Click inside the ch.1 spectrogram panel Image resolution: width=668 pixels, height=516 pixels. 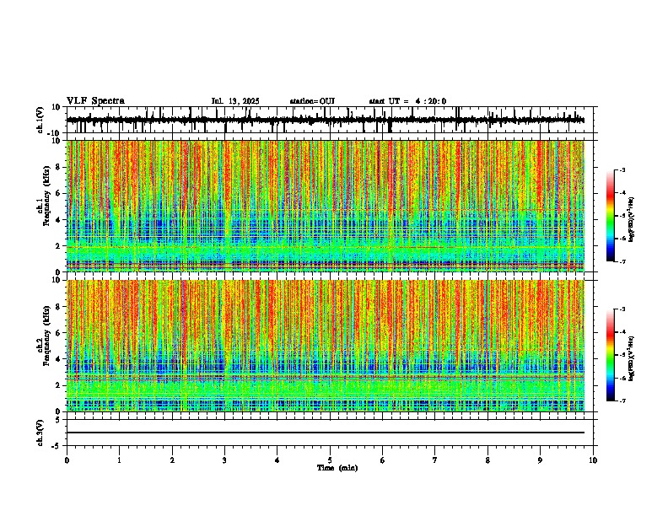click(x=325, y=206)
